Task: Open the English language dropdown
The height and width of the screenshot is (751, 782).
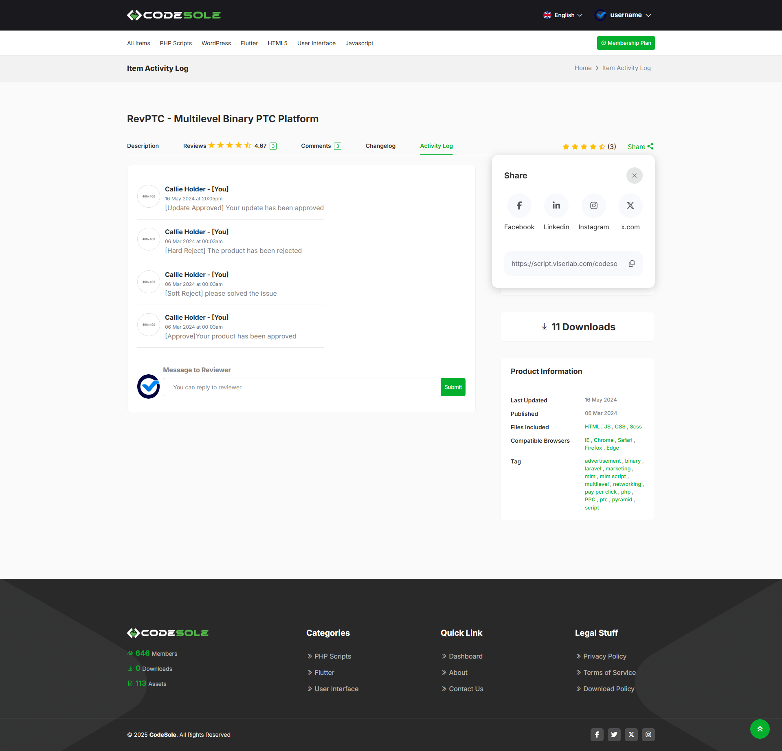Action: click(x=563, y=15)
